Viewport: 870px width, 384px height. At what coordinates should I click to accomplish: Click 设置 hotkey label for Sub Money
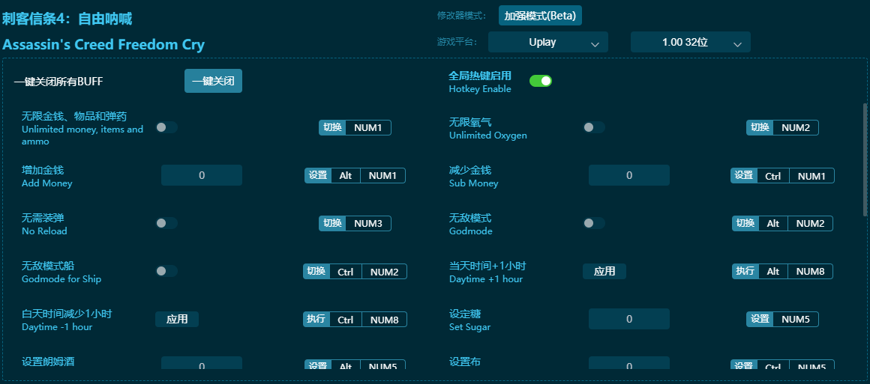[x=744, y=176]
